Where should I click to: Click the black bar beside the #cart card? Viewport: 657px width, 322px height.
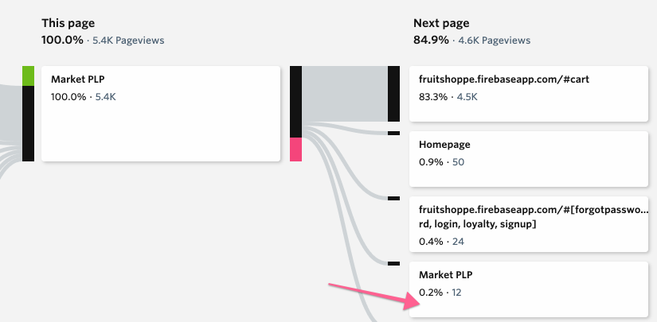click(x=393, y=94)
